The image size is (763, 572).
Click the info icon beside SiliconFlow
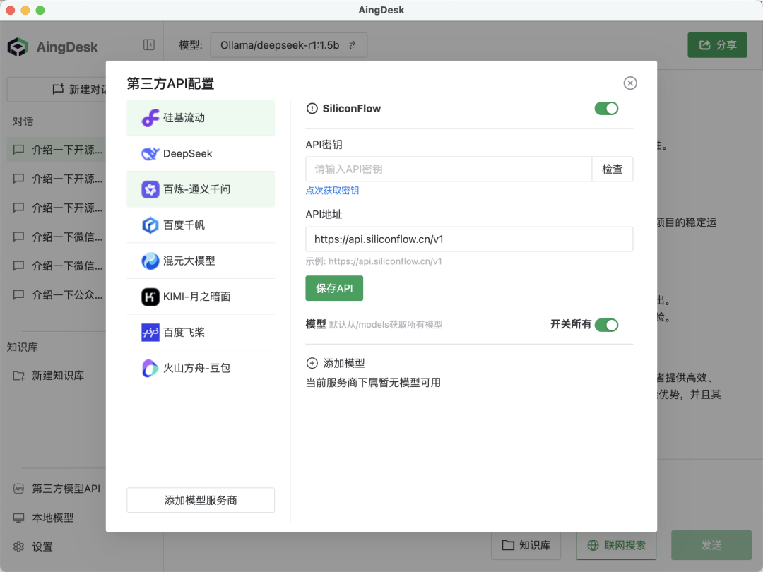click(x=312, y=109)
